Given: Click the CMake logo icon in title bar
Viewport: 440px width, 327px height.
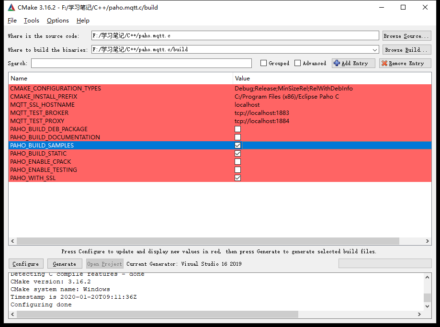Looking at the screenshot, I should point(11,8).
